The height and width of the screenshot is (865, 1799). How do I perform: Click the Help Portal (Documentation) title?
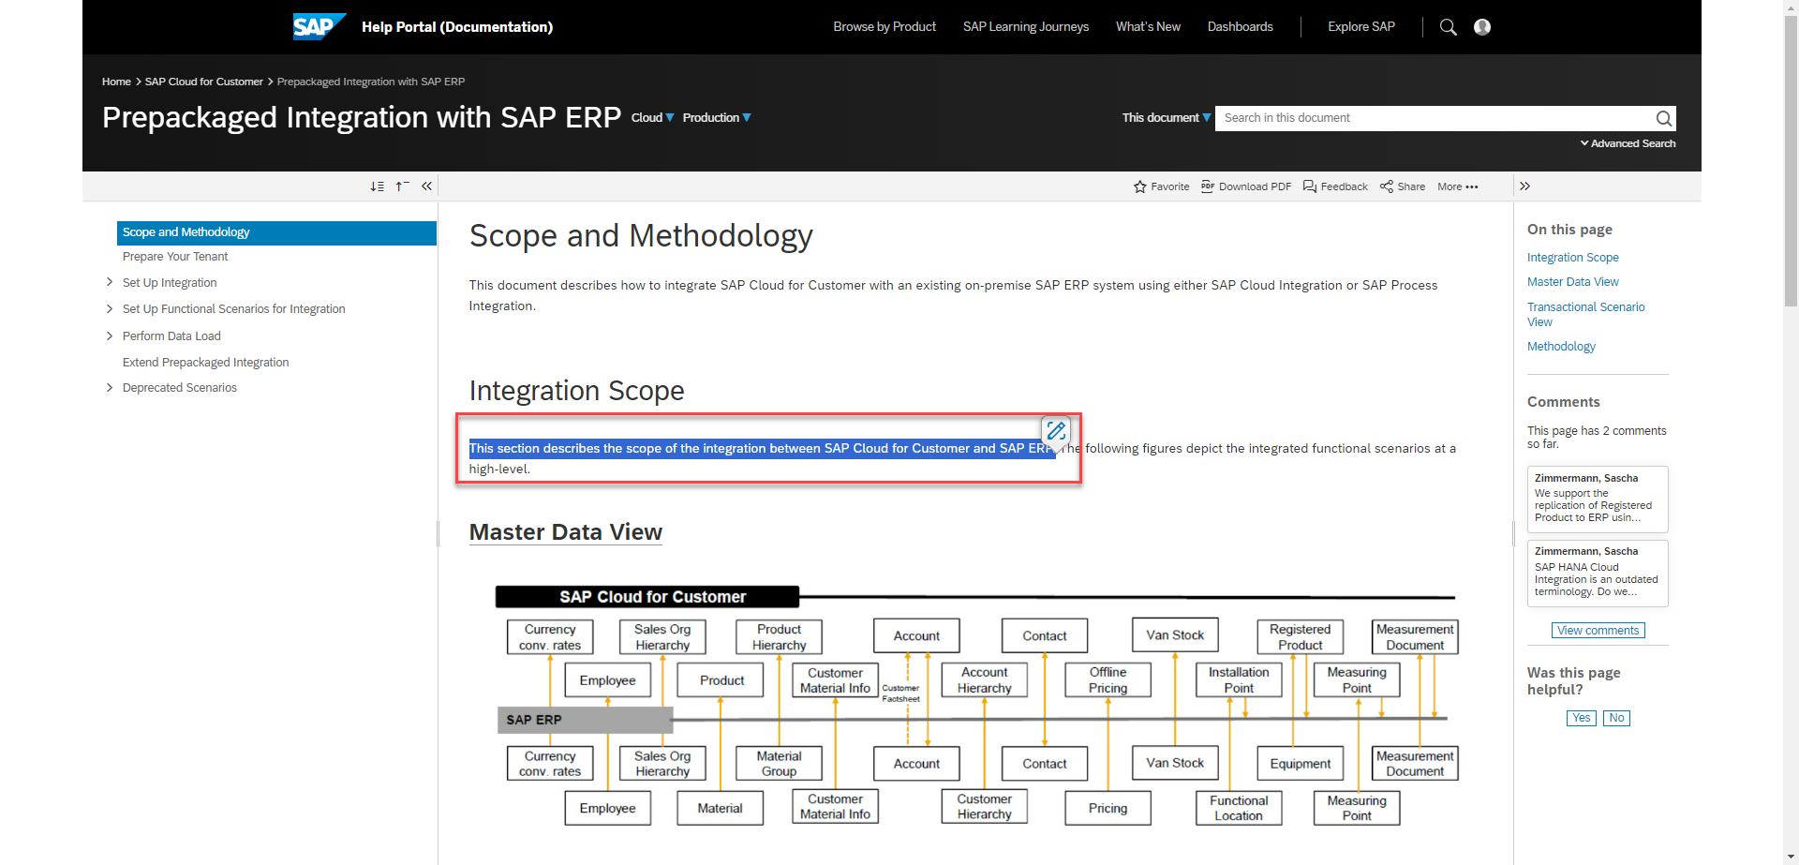pos(457,27)
